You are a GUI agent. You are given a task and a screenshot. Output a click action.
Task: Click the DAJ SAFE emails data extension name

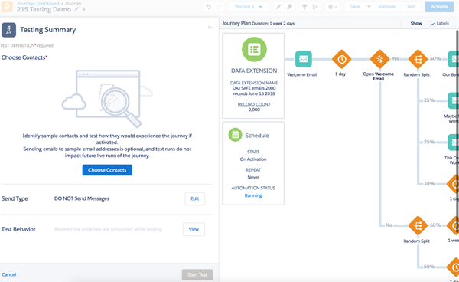pos(254,91)
